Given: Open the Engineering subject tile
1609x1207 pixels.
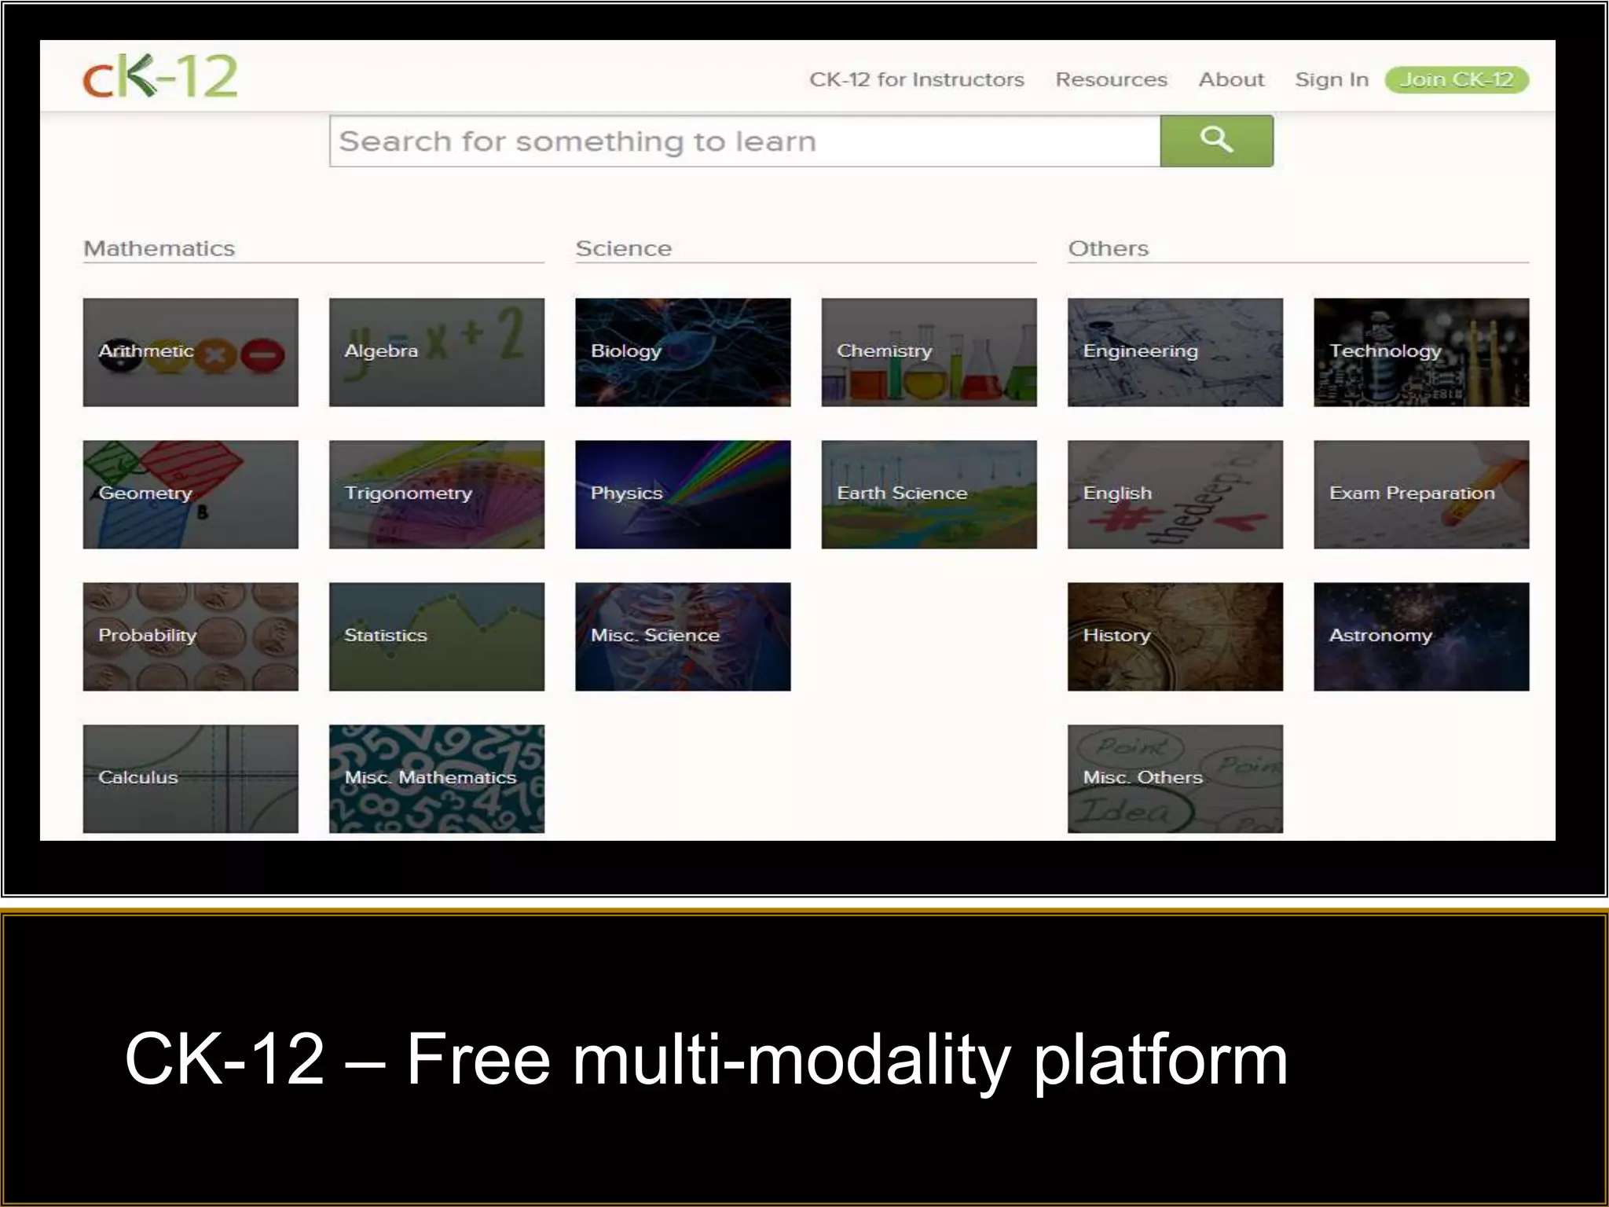Looking at the screenshot, I should 1175,352.
